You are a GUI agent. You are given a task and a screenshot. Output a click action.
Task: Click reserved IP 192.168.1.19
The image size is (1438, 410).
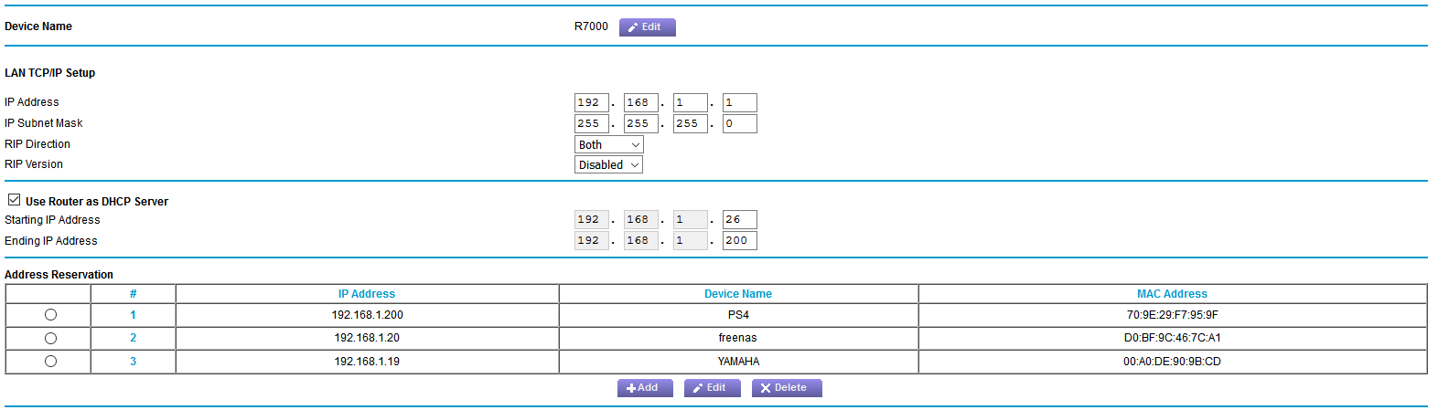coord(367,362)
